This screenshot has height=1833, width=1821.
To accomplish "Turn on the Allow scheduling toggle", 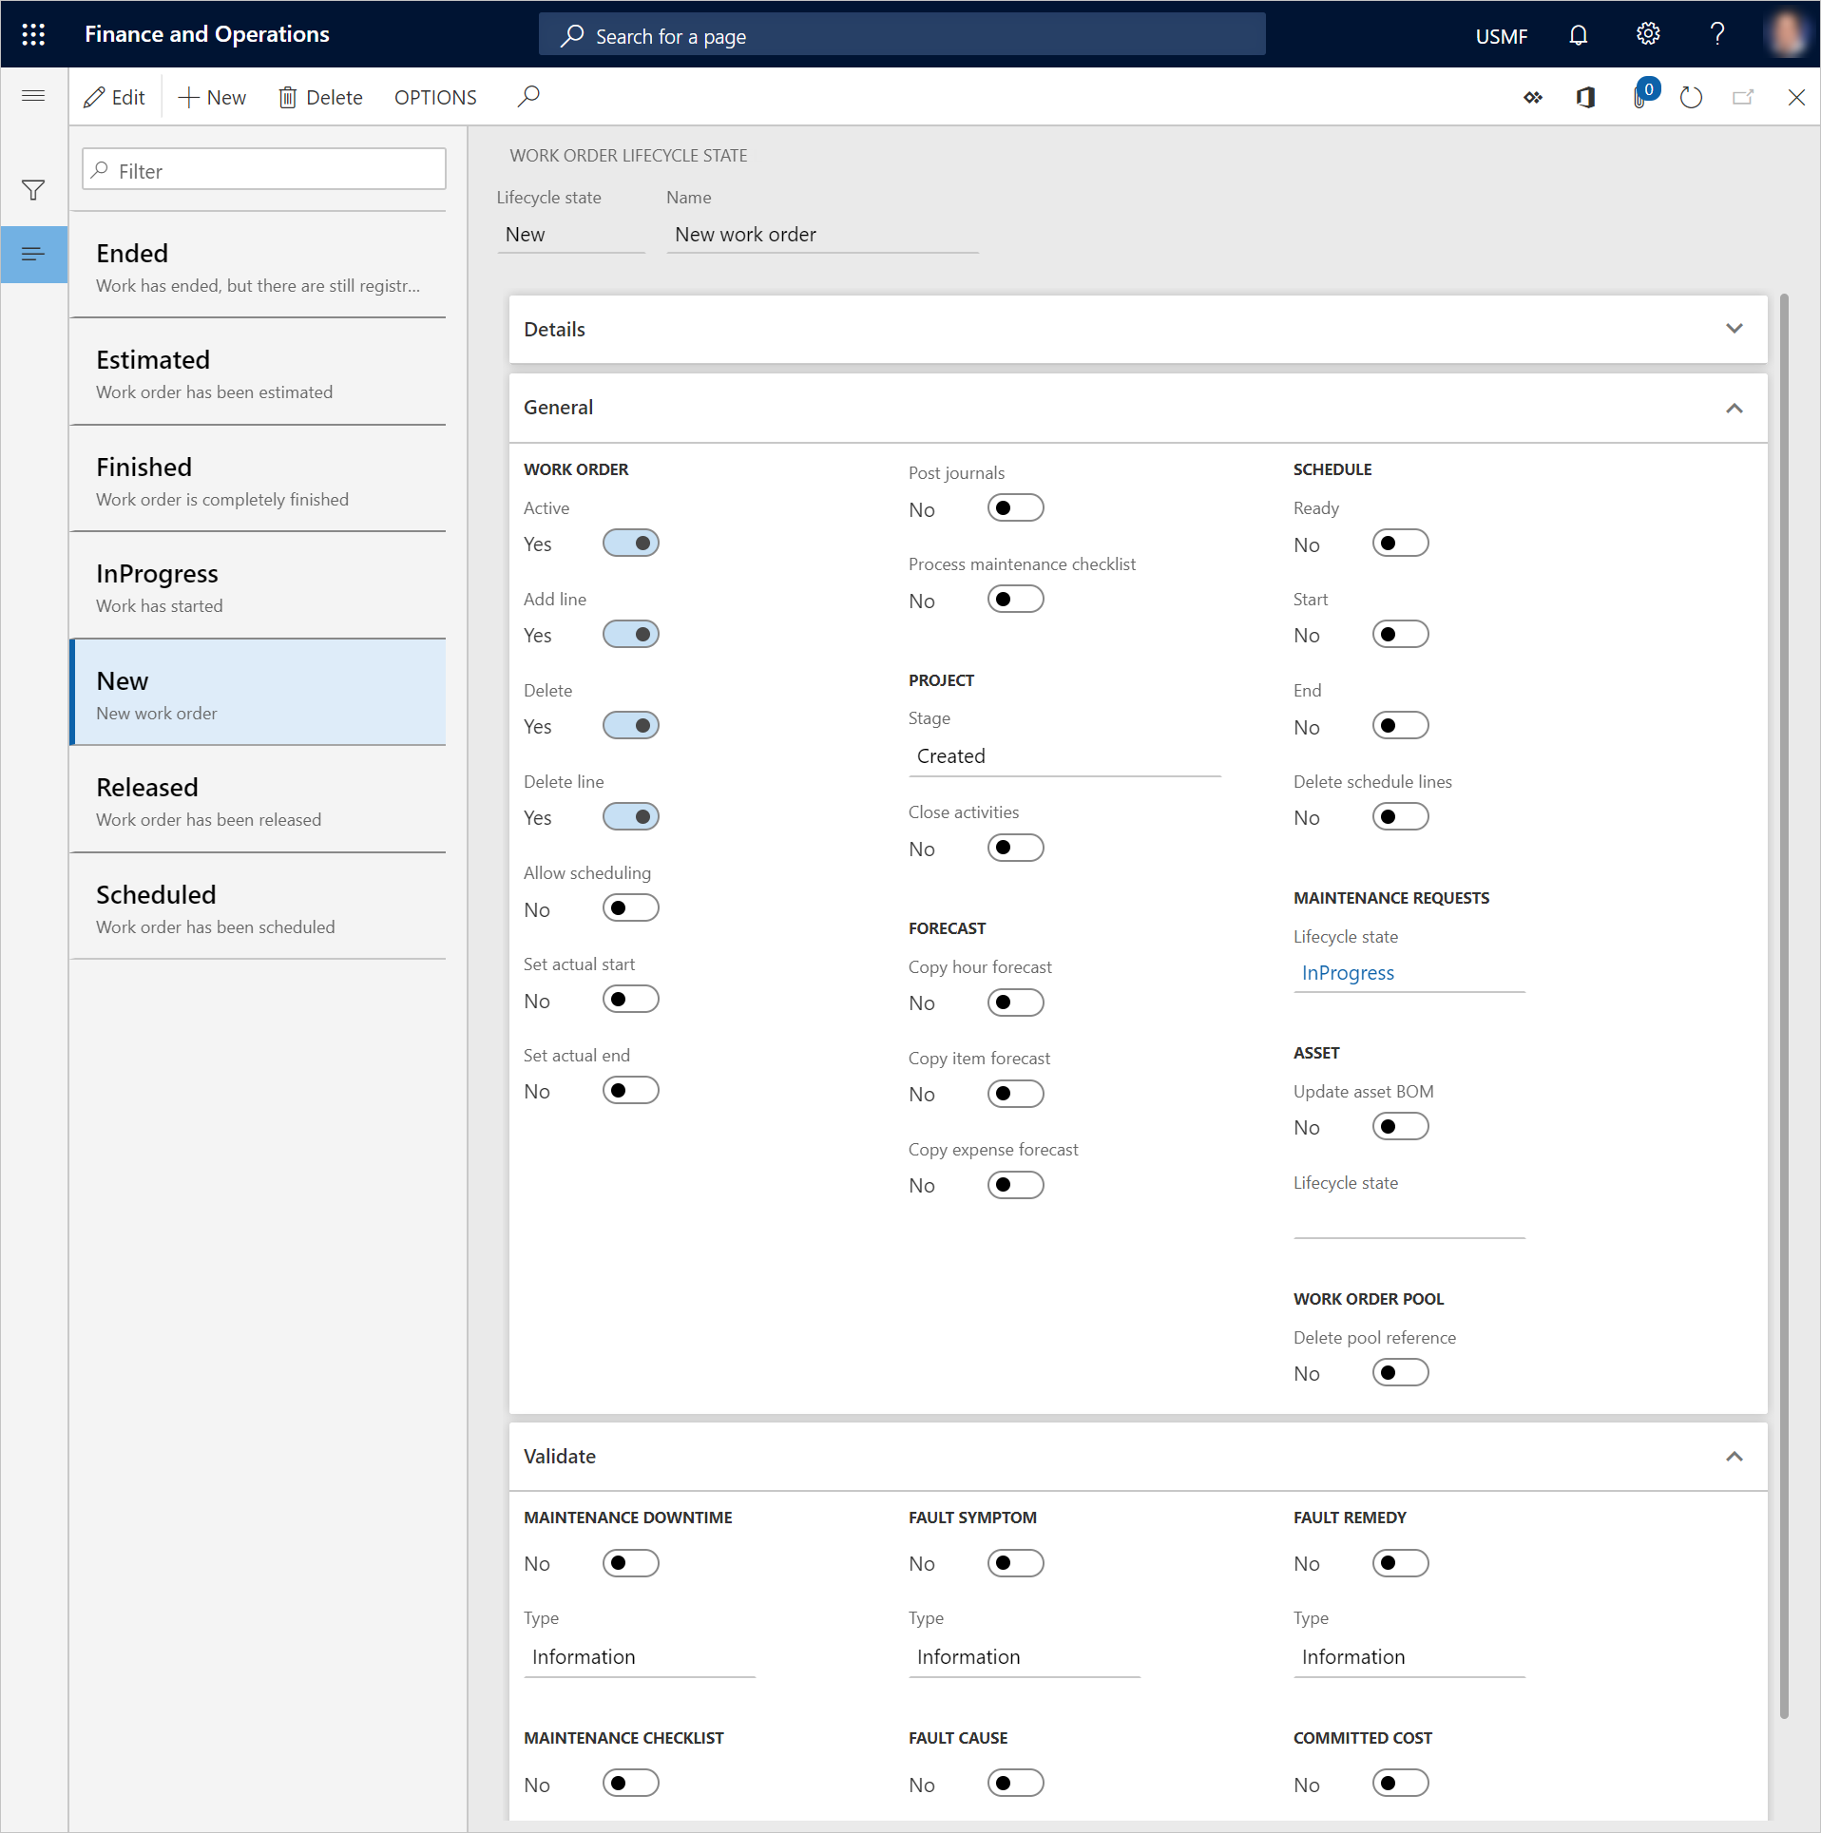I will coord(631,907).
